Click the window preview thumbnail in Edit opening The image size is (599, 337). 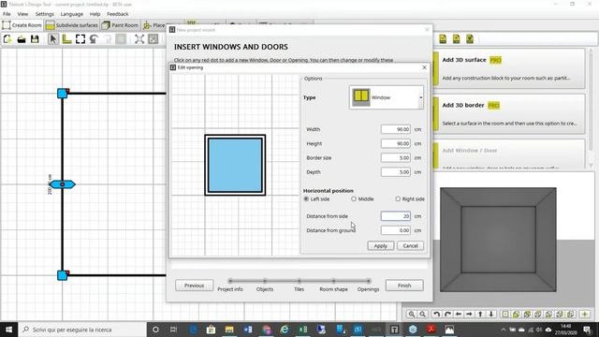click(235, 165)
